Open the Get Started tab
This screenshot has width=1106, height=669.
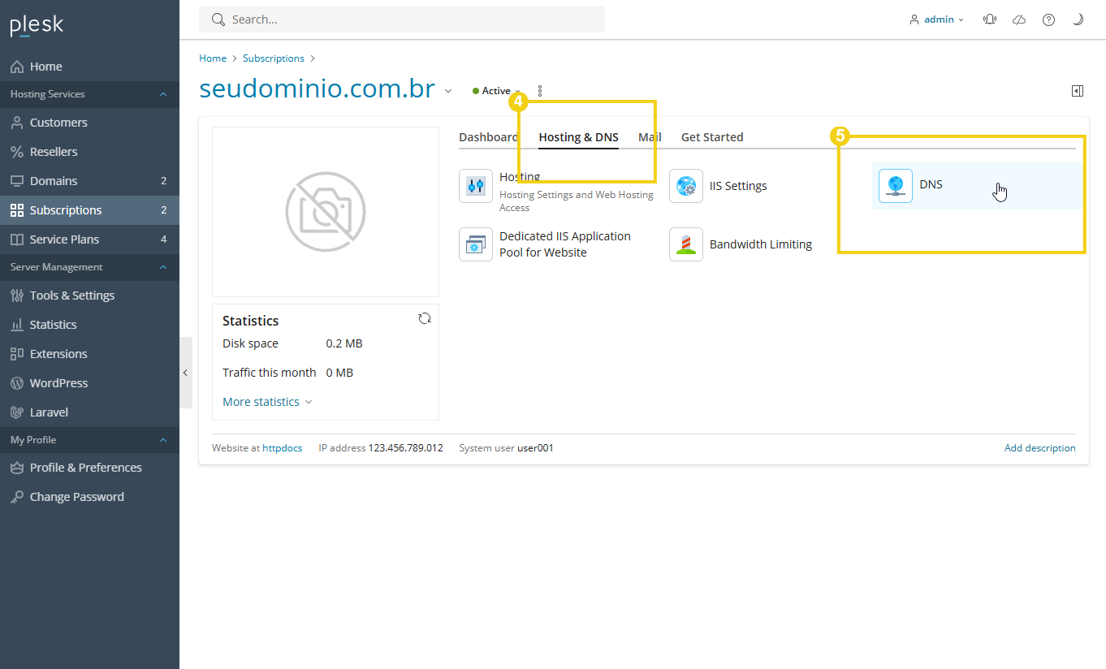[712, 136]
